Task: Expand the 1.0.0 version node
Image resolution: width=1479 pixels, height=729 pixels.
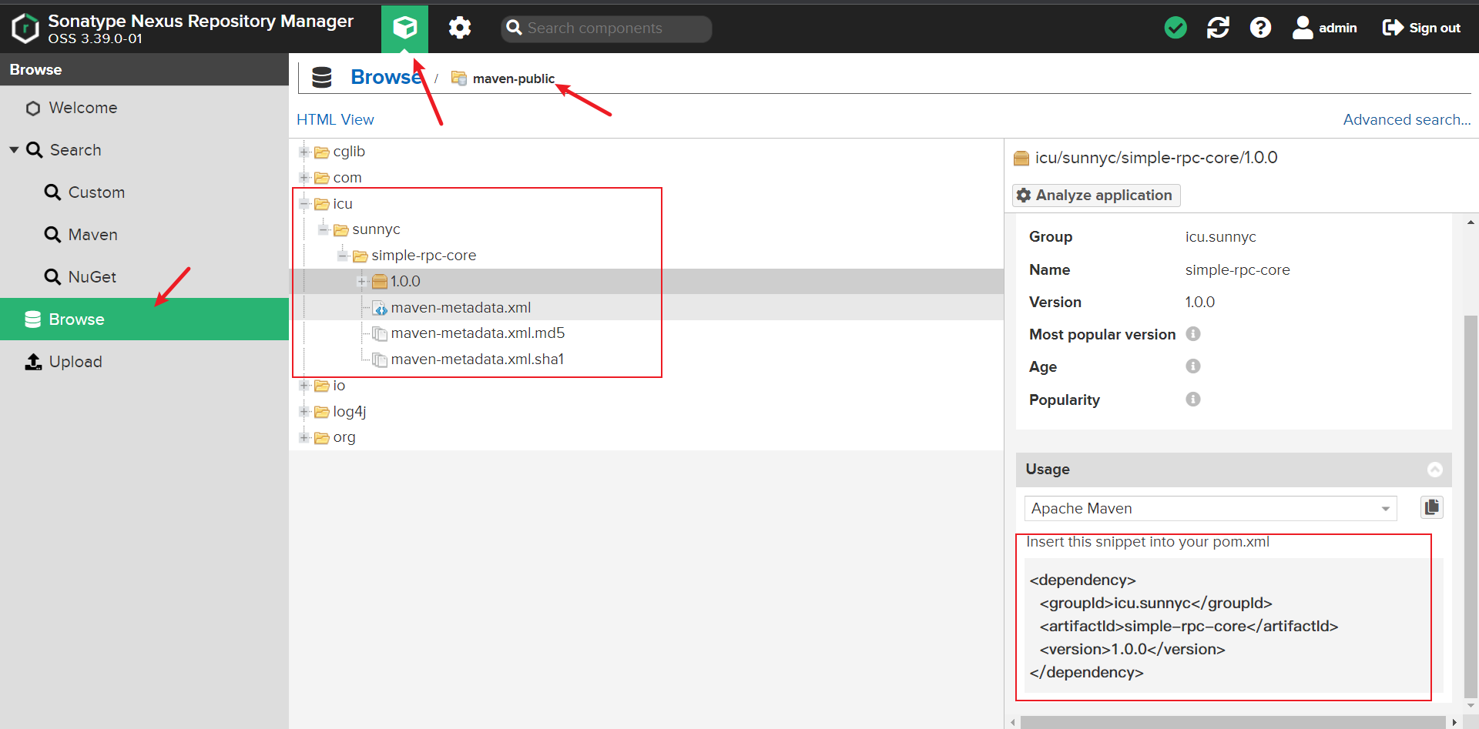Action: pyautogui.click(x=362, y=282)
